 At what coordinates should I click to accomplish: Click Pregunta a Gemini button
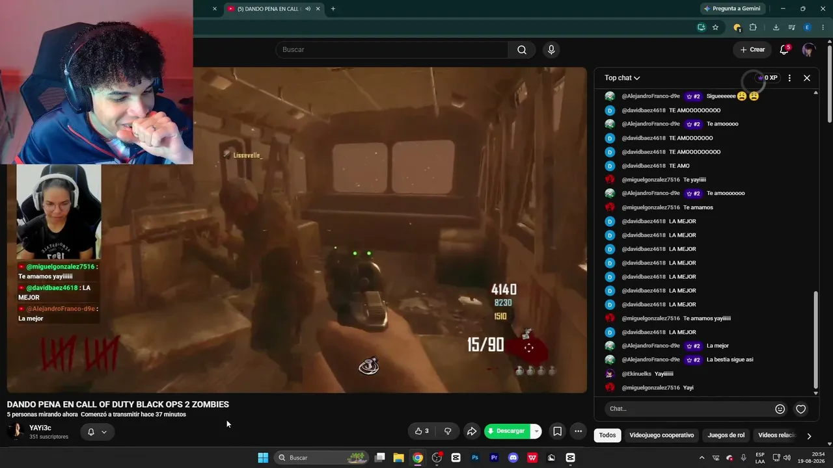click(732, 8)
